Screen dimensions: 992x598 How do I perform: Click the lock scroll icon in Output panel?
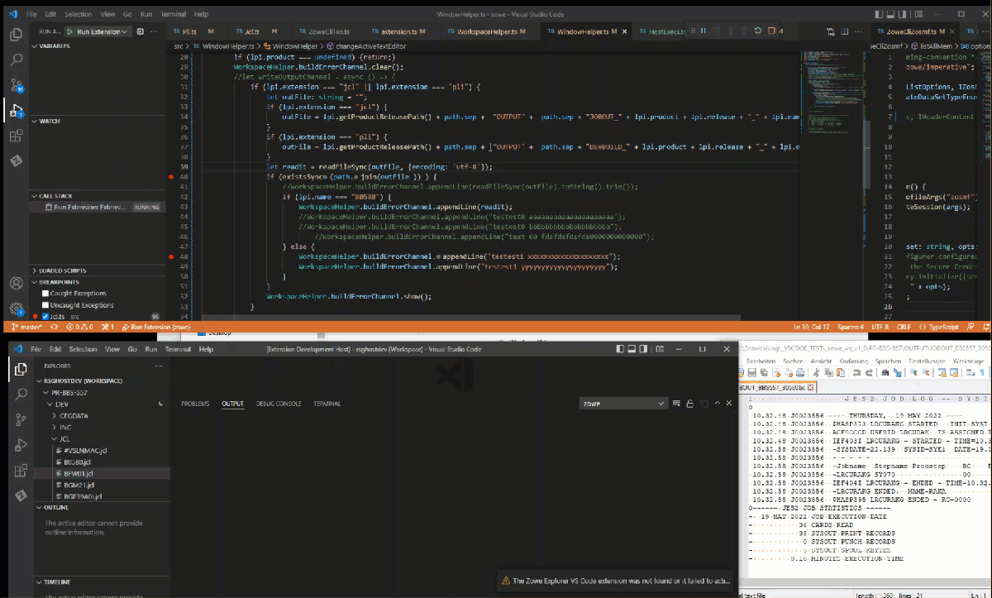click(689, 404)
